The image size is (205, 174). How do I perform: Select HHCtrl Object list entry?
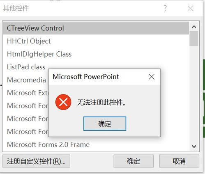click(96, 41)
